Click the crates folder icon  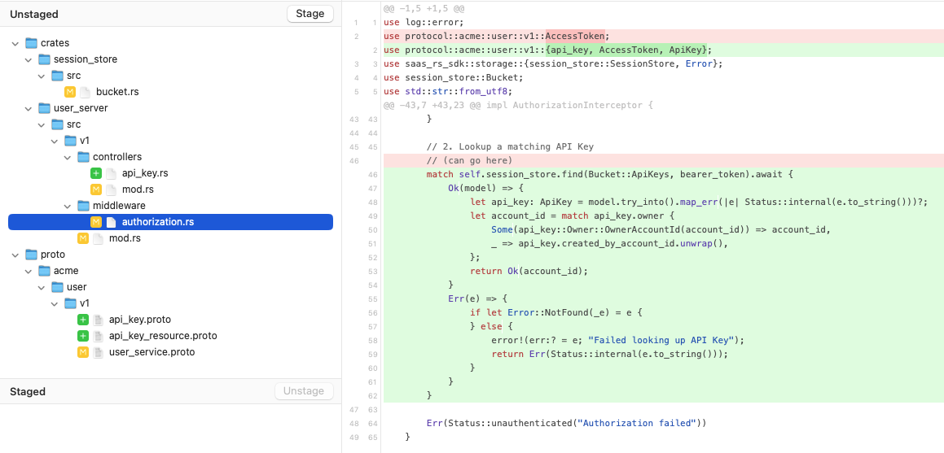(x=31, y=42)
